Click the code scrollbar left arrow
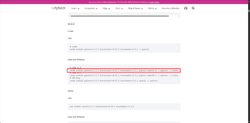The height and width of the screenshot is (123, 250). [x=69, y=16]
